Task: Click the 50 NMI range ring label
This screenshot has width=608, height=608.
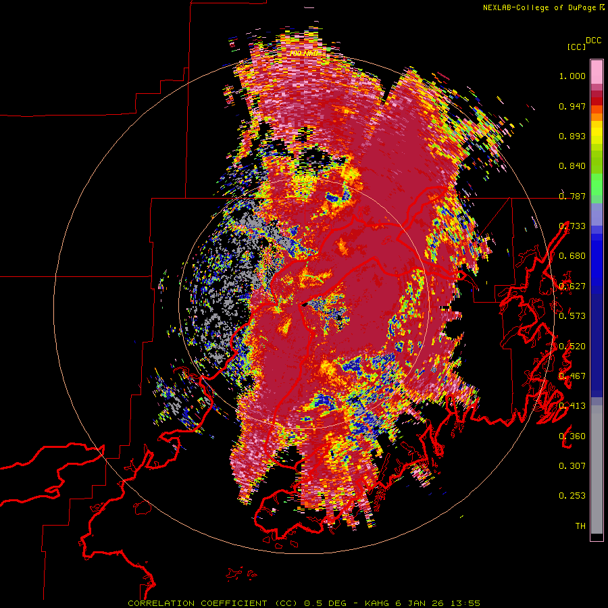Action: (303, 179)
